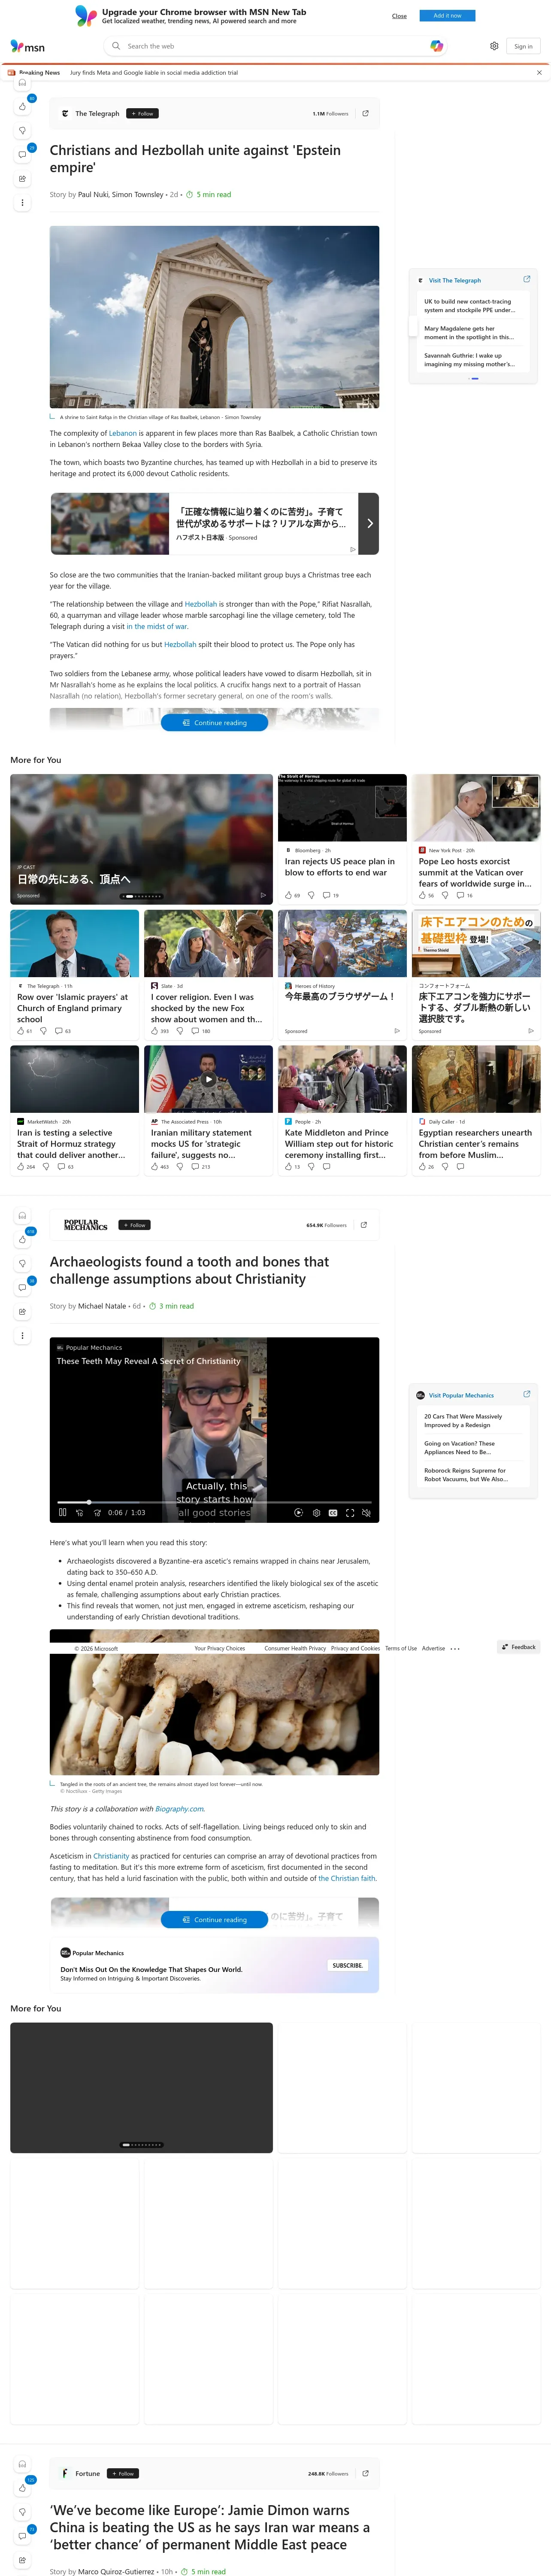Screen dimensions: 551x2576
Task: Open Popular Mechanics publisher page icon
Action: click(x=364, y=1224)
